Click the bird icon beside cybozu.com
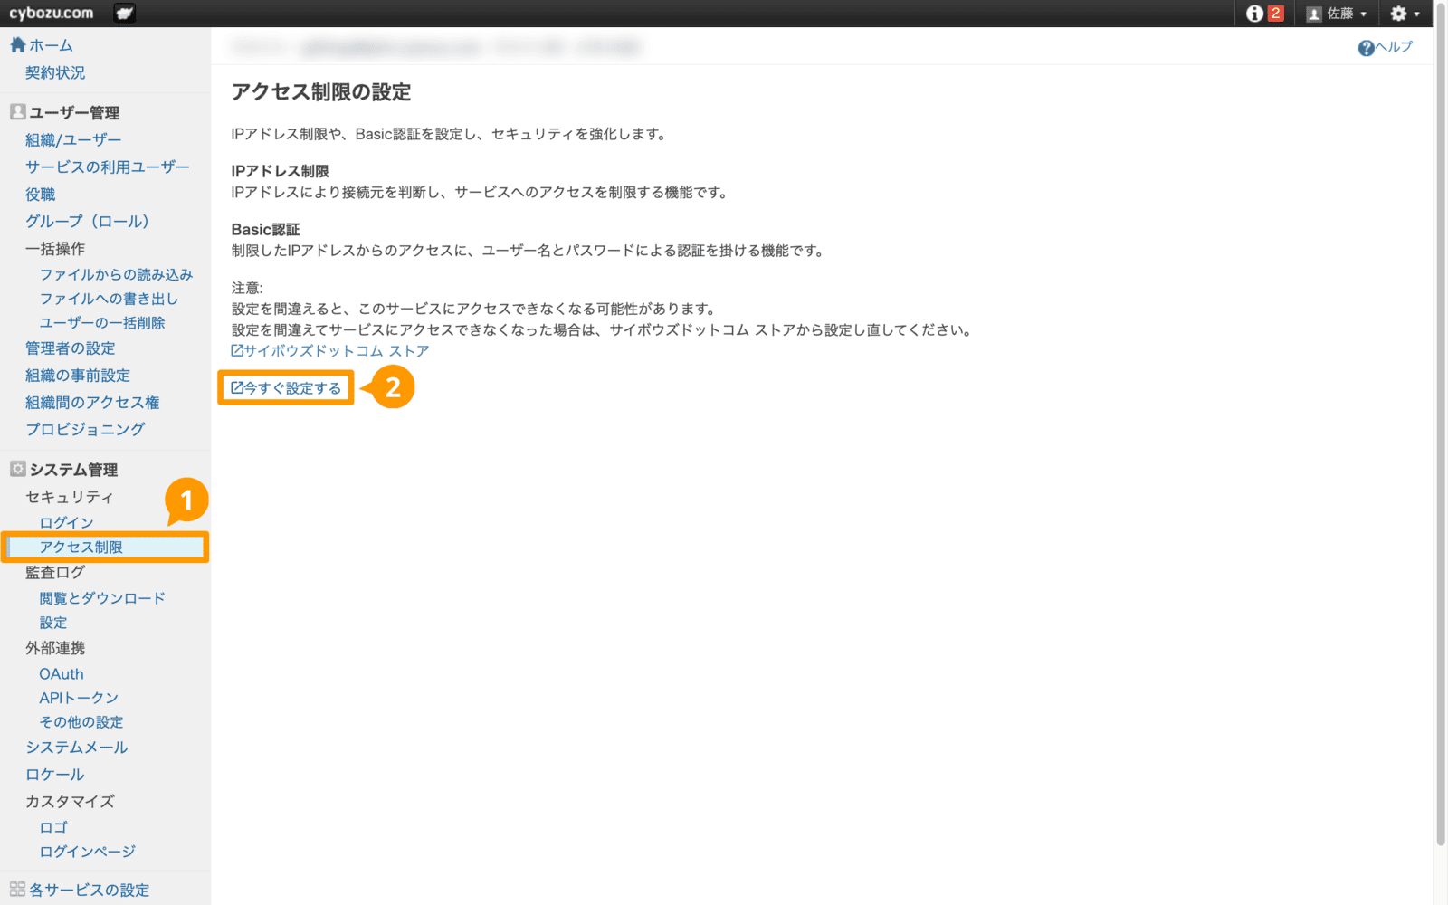The height and width of the screenshot is (905, 1448). [125, 13]
